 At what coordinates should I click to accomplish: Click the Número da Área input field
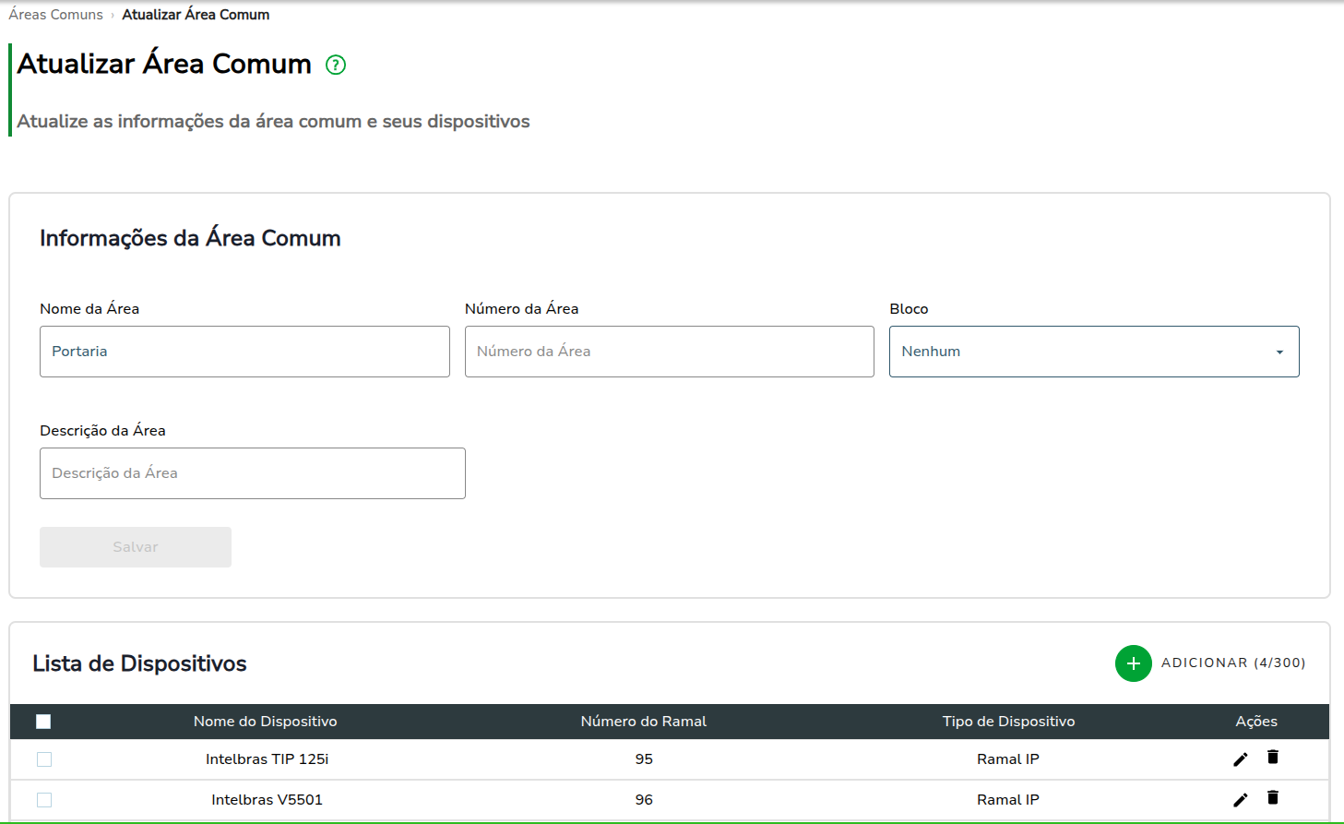[x=670, y=352]
